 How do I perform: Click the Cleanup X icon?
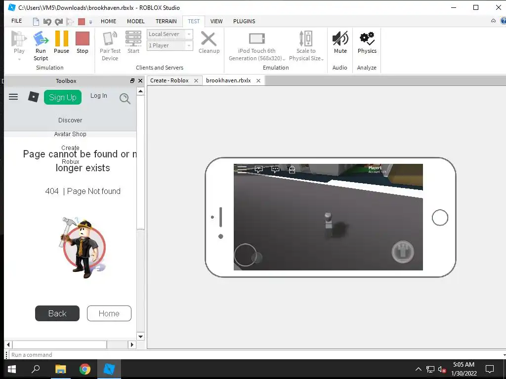coord(209,38)
